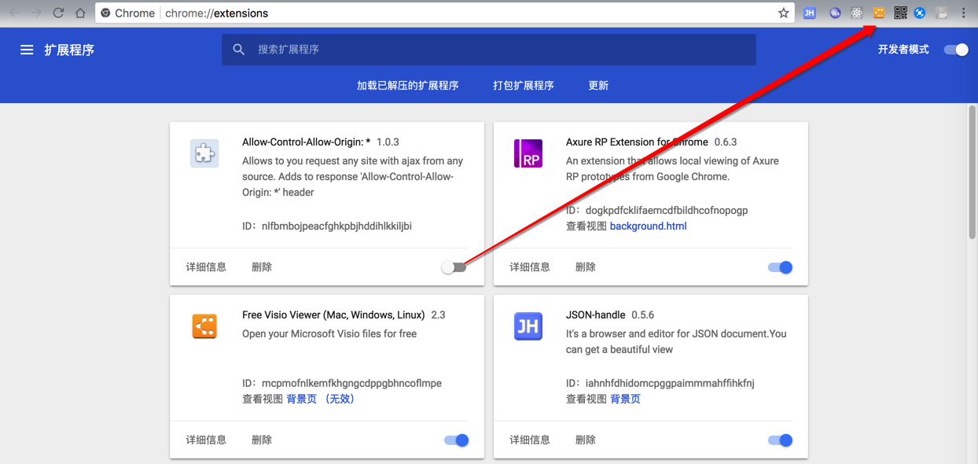Open the background.html link
The width and height of the screenshot is (978, 464).
pyautogui.click(x=648, y=226)
